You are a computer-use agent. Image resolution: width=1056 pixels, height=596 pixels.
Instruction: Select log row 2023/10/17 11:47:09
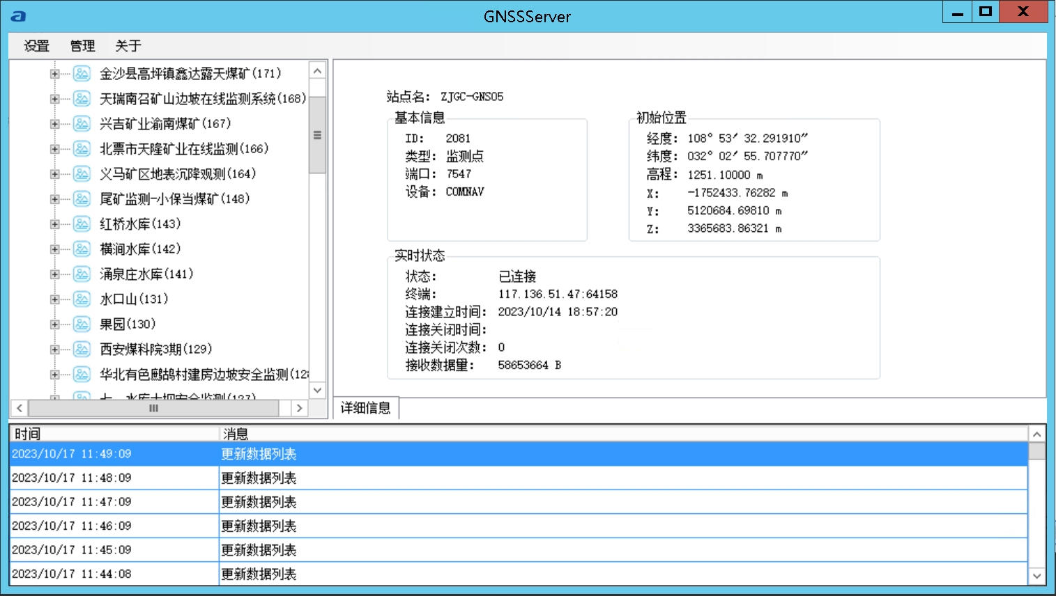point(519,502)
